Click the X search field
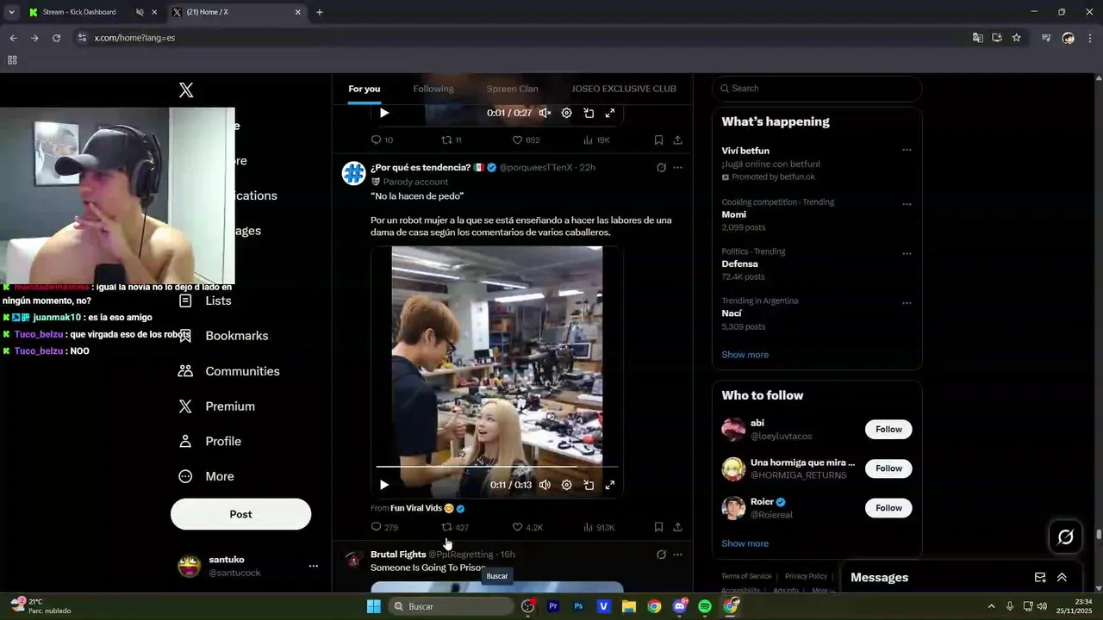 coord(817,88)
